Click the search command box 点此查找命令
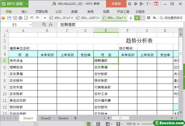185x126 pixels. pyautogui.click(x=171, y=18)
